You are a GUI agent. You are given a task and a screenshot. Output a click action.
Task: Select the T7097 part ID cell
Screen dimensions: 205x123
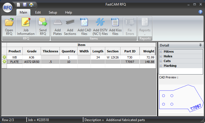coord(130,62)
